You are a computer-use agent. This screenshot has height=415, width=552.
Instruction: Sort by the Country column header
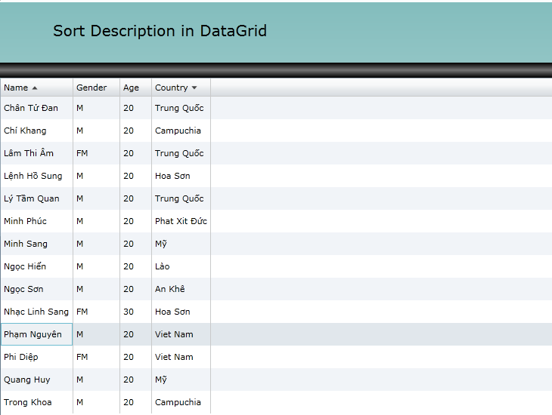pyautogui.click(x=171, y=88)
